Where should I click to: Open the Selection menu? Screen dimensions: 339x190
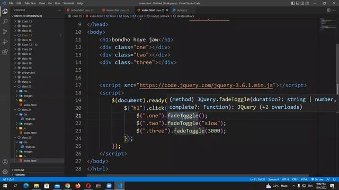(30, 3)
